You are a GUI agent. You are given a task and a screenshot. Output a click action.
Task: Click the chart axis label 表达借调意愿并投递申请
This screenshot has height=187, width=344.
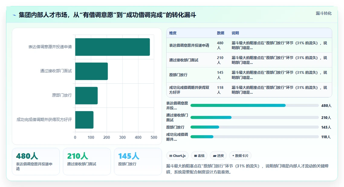pos(50,47)
